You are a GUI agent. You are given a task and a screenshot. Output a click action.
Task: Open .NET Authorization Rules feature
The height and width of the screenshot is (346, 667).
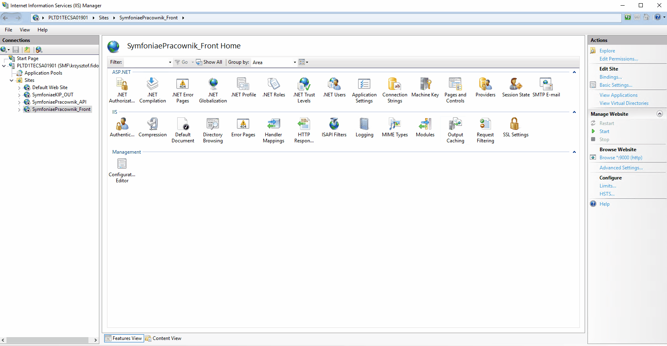coord(122,90)
